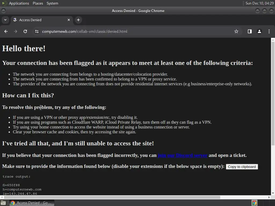This screenshot has height=206, width=275.
Task: Click the window menu button in title bar
Action: (x=3, y=11)
